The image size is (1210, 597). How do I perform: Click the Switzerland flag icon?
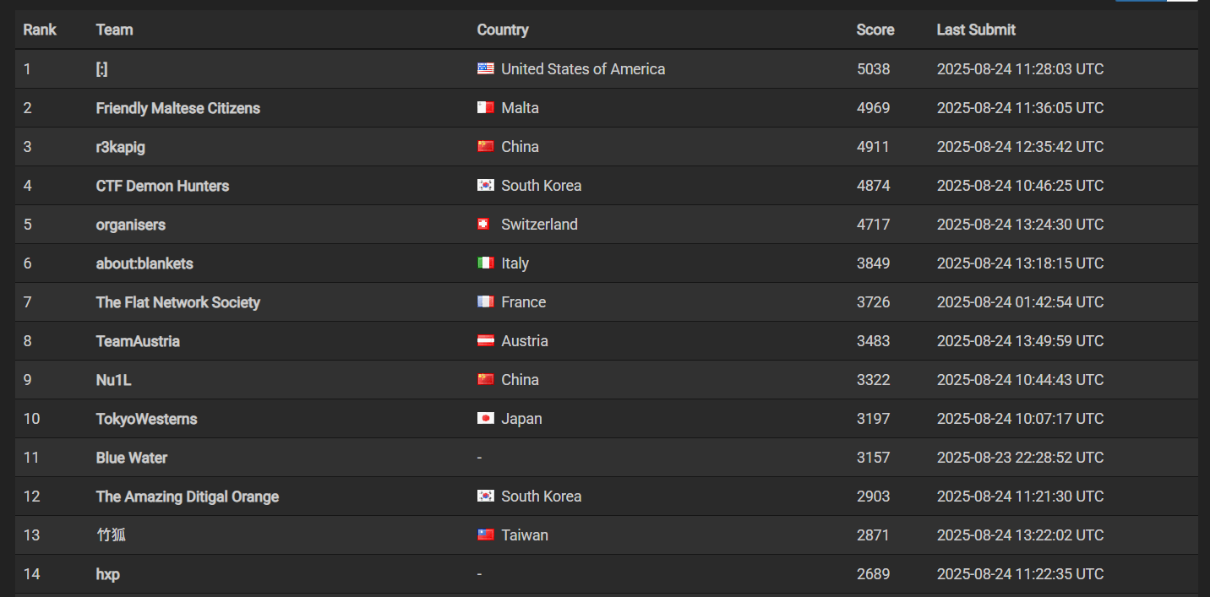(x=485, y=225)
